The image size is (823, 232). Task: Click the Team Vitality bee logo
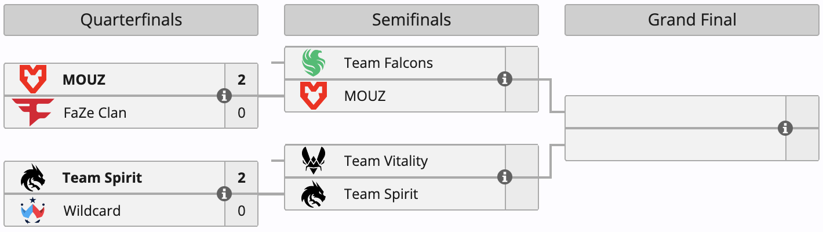(314, 161)
